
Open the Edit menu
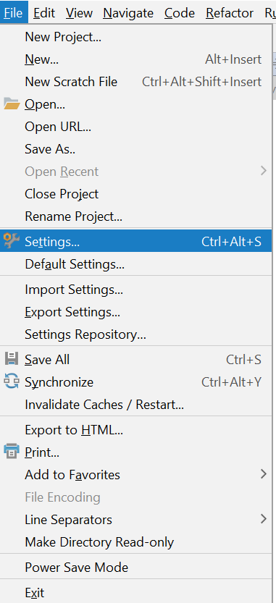click(44, 13)
